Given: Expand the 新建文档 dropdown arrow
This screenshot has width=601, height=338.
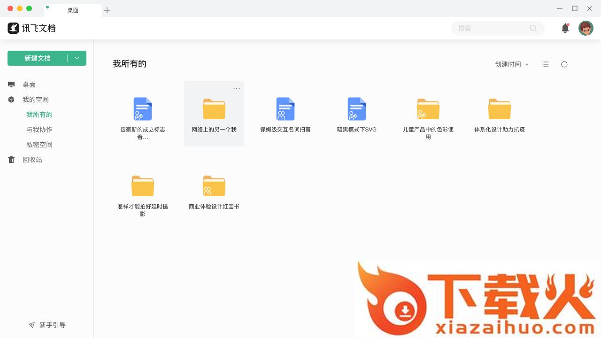Looking at the screenshot, I should pyautogui.click(x=77, y=58).
